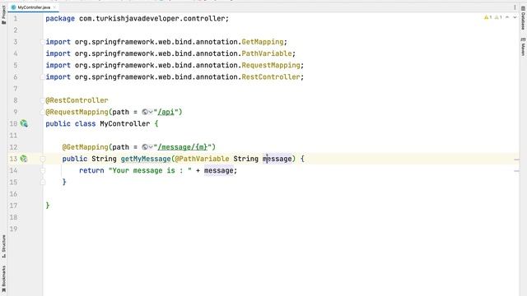
Task: Open the "/message/{m}" path link
Action: (x=183, y=147)
